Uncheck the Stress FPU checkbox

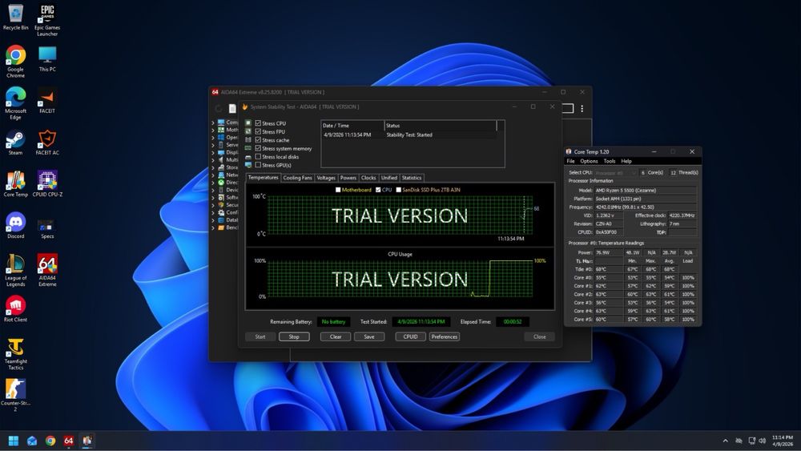point(258,131)
